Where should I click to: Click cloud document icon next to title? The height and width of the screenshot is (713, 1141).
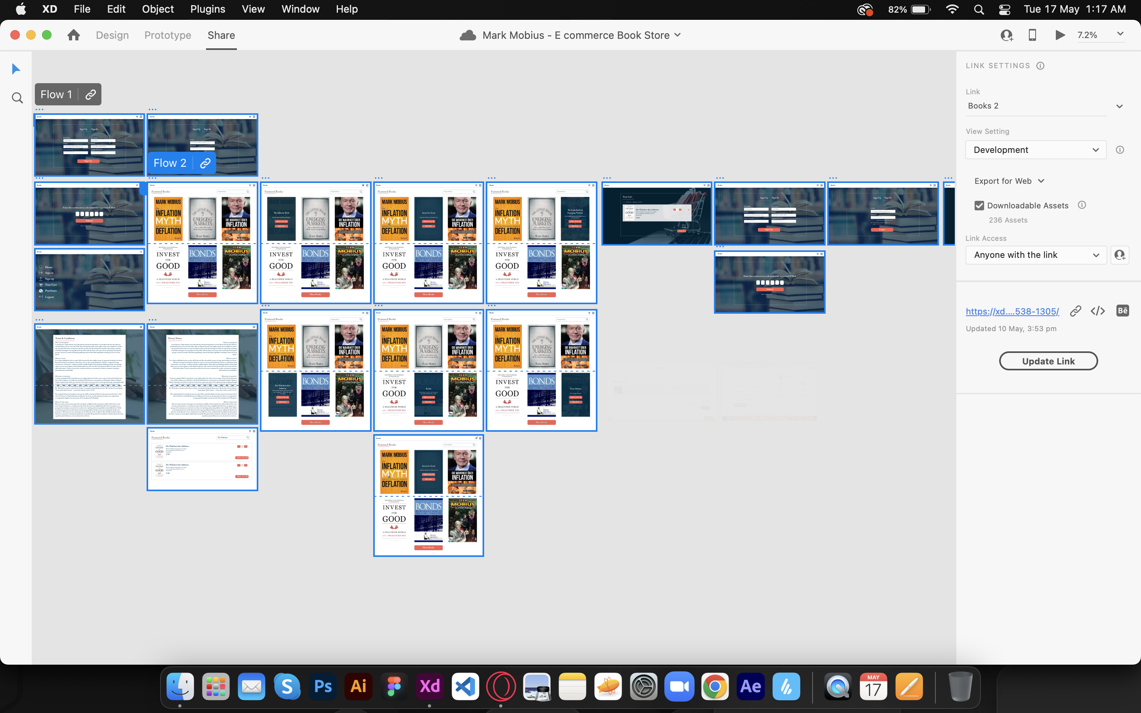click(x=467, y=35)
